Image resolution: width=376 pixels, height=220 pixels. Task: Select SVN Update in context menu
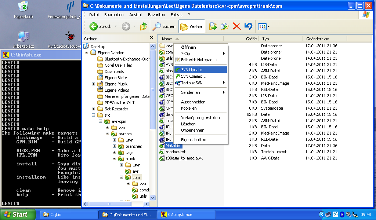200,70
